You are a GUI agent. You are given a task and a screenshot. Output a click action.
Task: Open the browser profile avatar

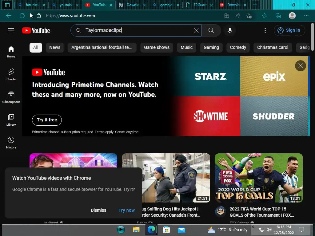[292, 16]
